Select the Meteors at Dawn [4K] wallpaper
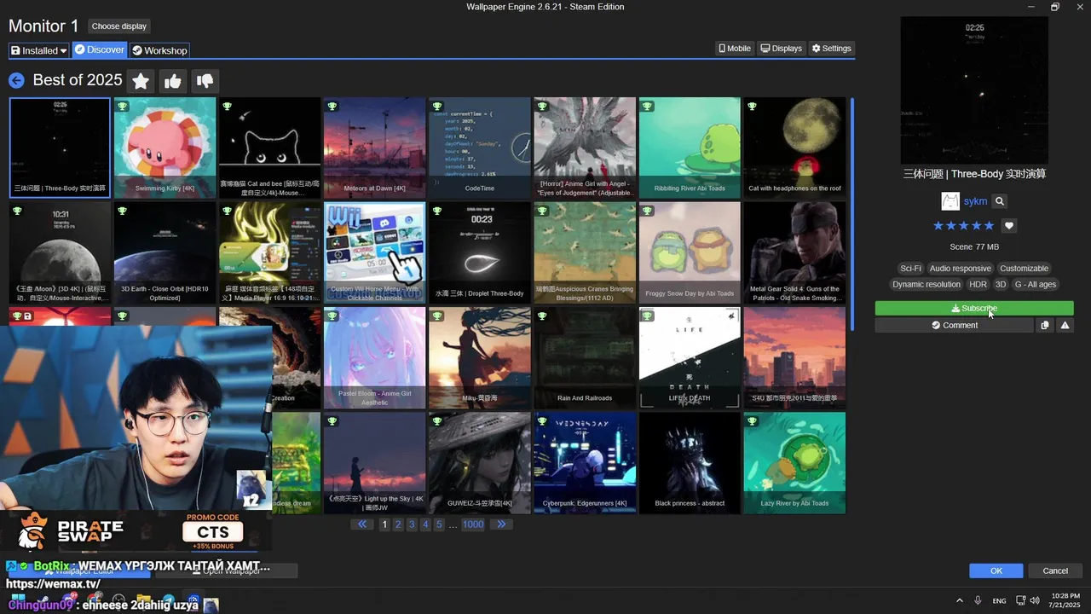Screen dimensions: 1091x614 pos(374,148)
